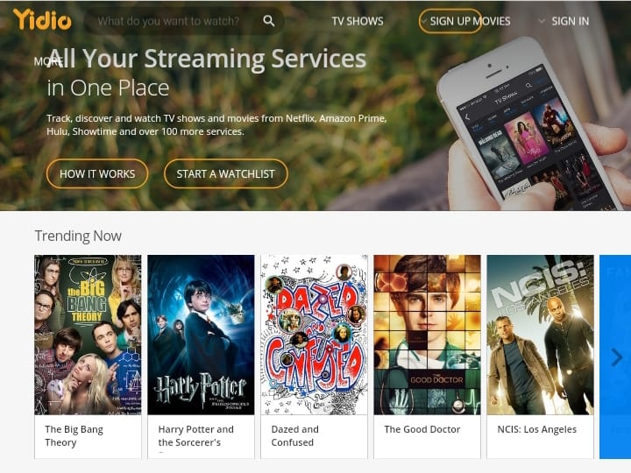Screen dimensions: 631x473
Task: Click 'The Good Doctor' title text
Action: coord(422,429)
